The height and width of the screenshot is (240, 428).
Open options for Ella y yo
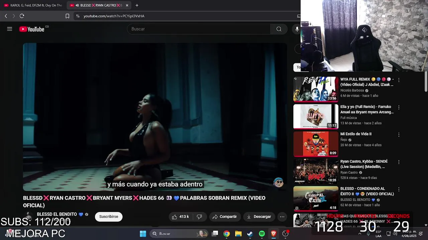click(x=399, y=107)
